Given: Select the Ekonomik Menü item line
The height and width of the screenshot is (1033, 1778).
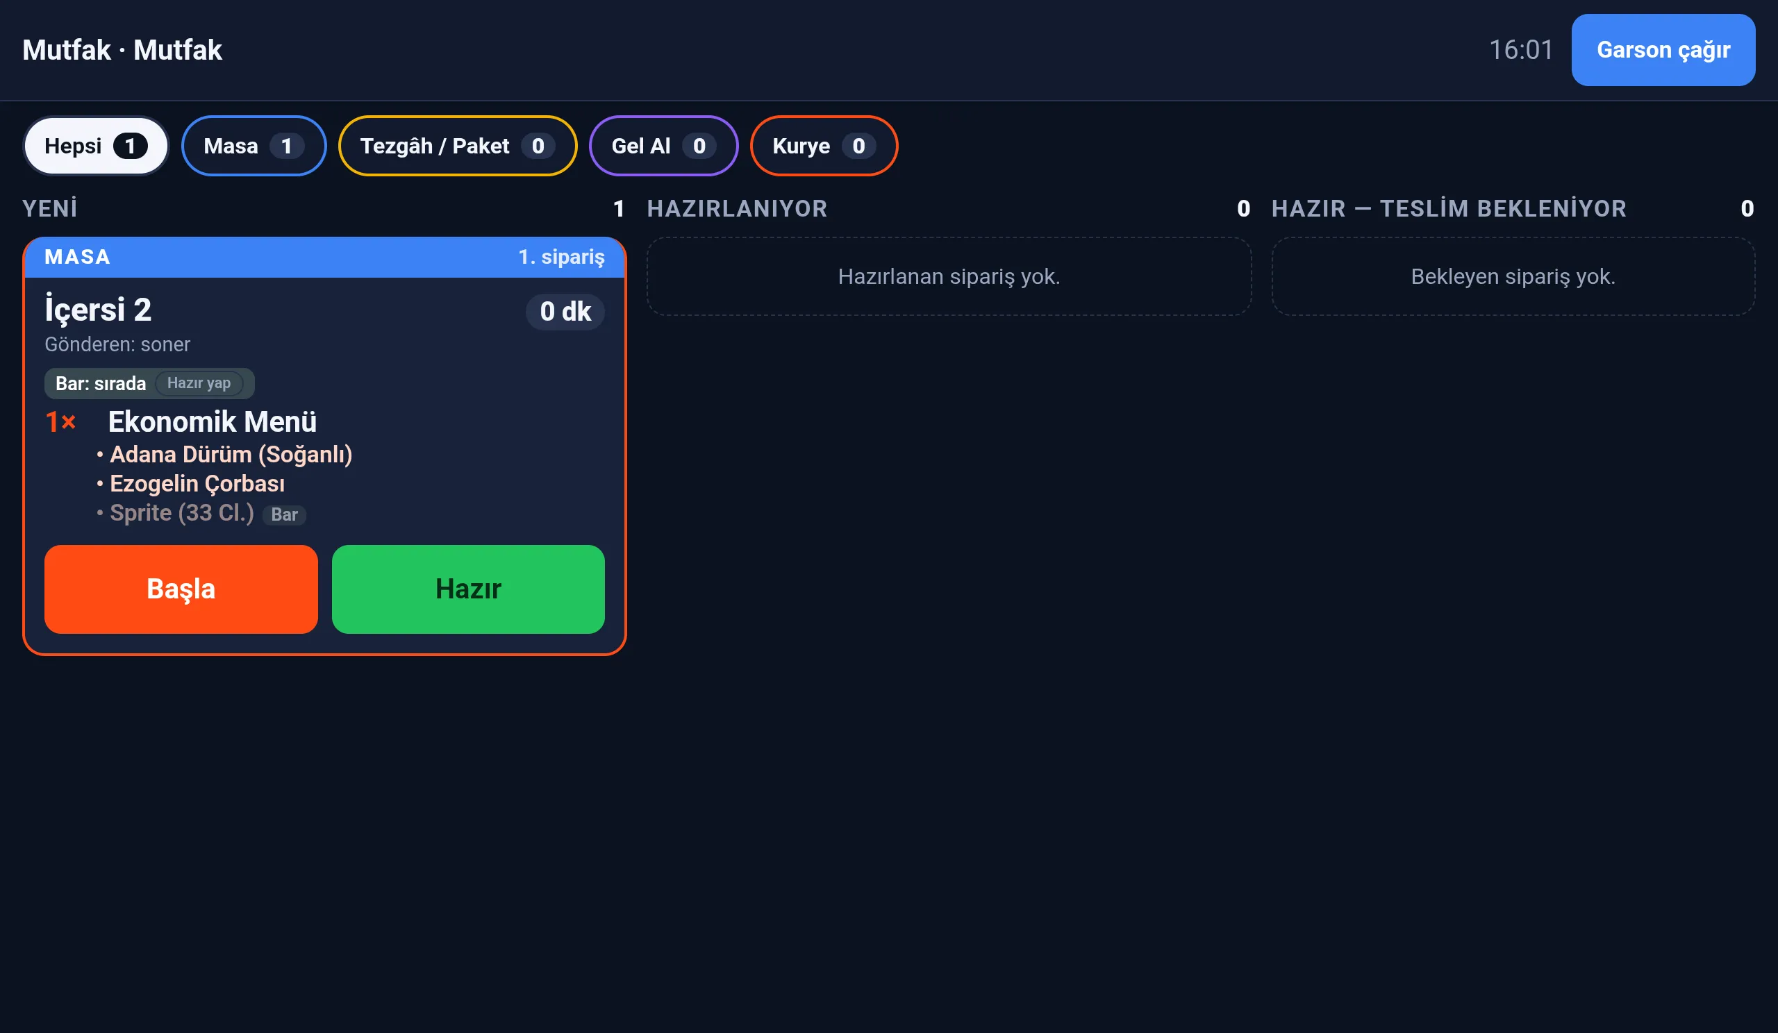Looking at the screenshot, I should pos(213,421).
